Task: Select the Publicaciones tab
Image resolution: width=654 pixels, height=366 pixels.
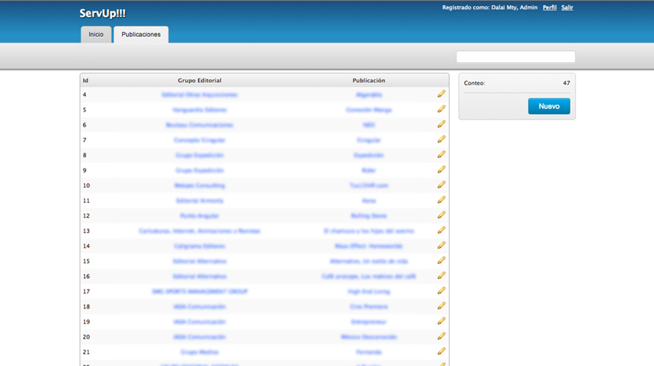Action: [x=141, y=35]
